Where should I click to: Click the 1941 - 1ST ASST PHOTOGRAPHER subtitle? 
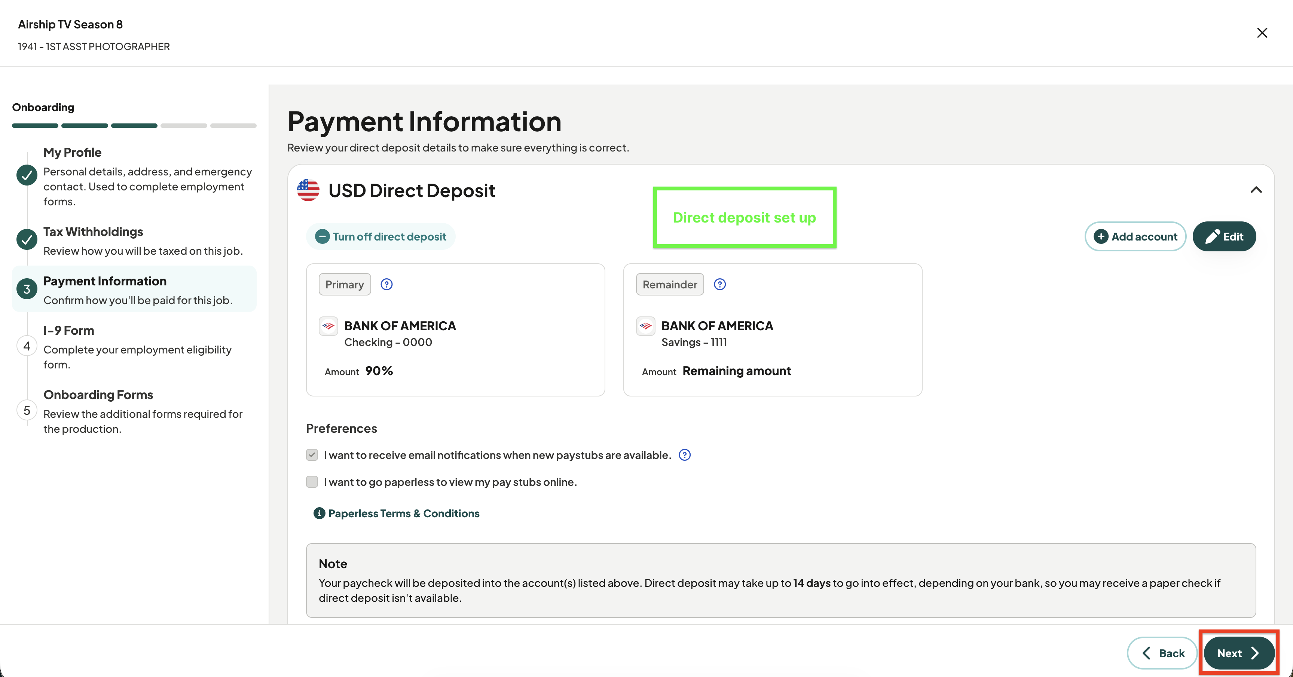[x=94, y=47]
